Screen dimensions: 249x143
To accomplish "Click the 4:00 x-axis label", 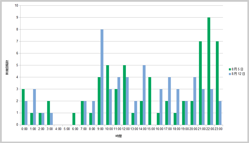I will click(x=58, y=129).
